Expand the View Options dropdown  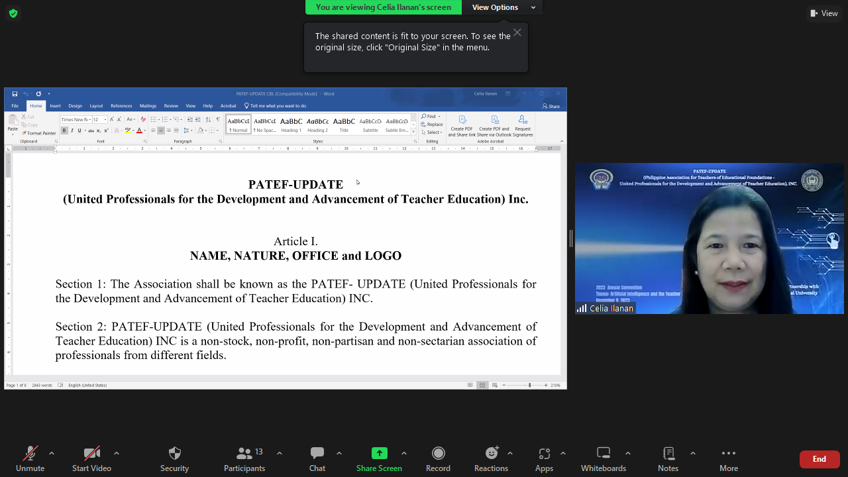(503, 7)
